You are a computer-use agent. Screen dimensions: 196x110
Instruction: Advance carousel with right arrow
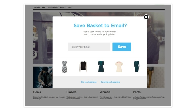(x=163, y=39)
